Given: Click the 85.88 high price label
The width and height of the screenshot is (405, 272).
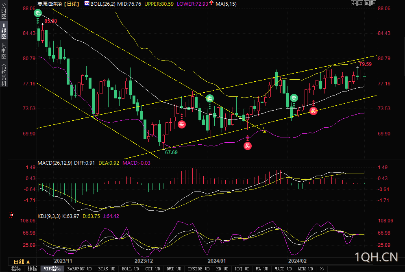Looking at the screenshot, I should tap(50, 21).
